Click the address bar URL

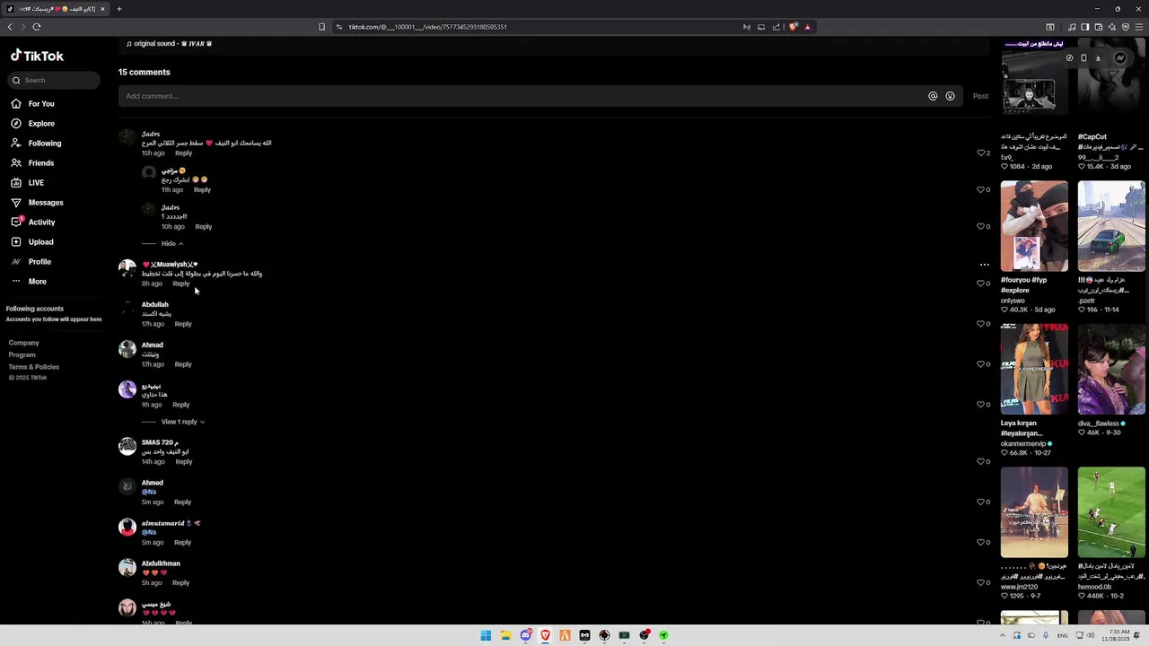pos(428,27)
